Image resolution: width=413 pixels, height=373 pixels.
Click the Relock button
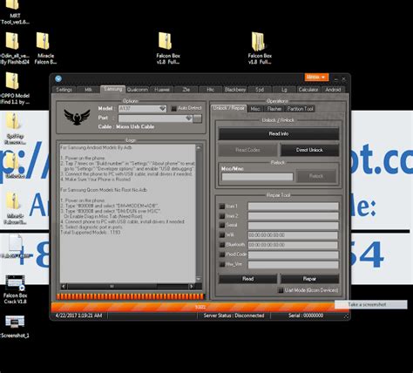pyautogui.click(x=316, y=176)
